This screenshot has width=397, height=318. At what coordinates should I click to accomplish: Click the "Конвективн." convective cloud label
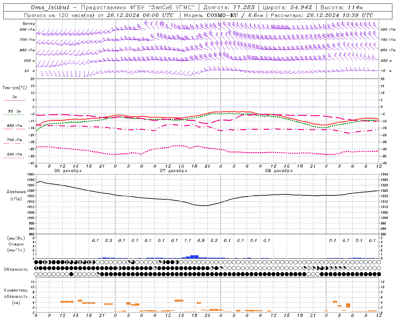[16, 290]
